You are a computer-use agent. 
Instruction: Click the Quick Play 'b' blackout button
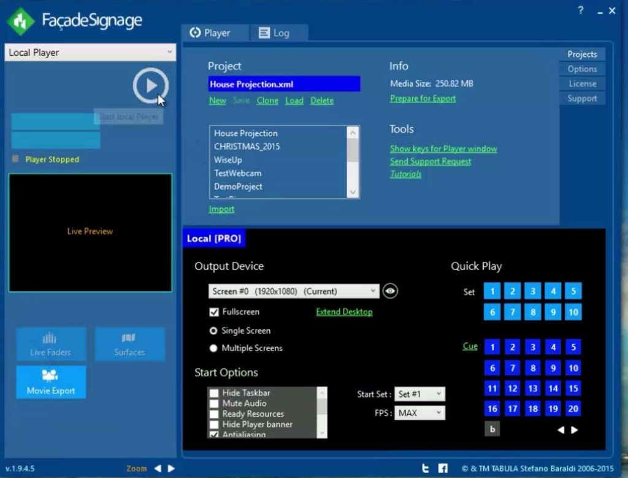(x=492, y=429)
